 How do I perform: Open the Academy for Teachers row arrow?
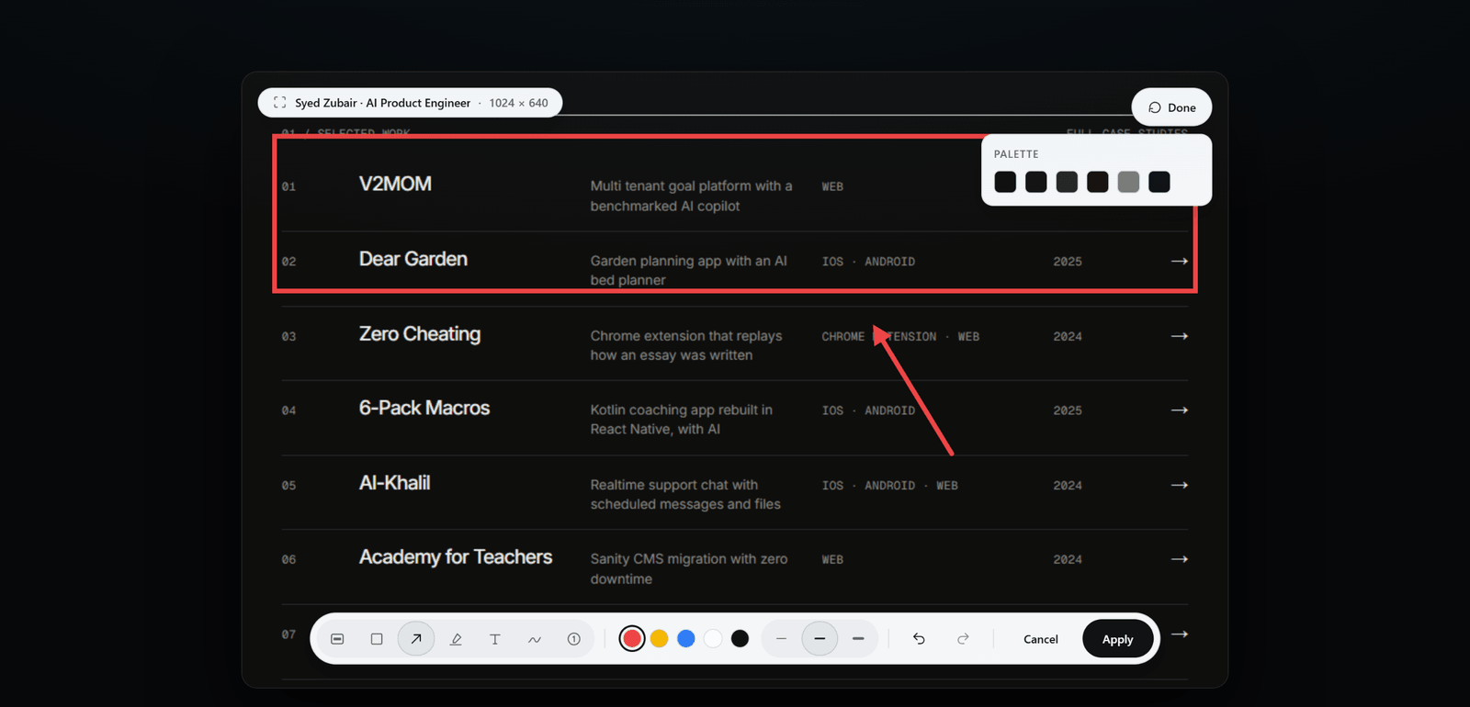(1180, 559)
